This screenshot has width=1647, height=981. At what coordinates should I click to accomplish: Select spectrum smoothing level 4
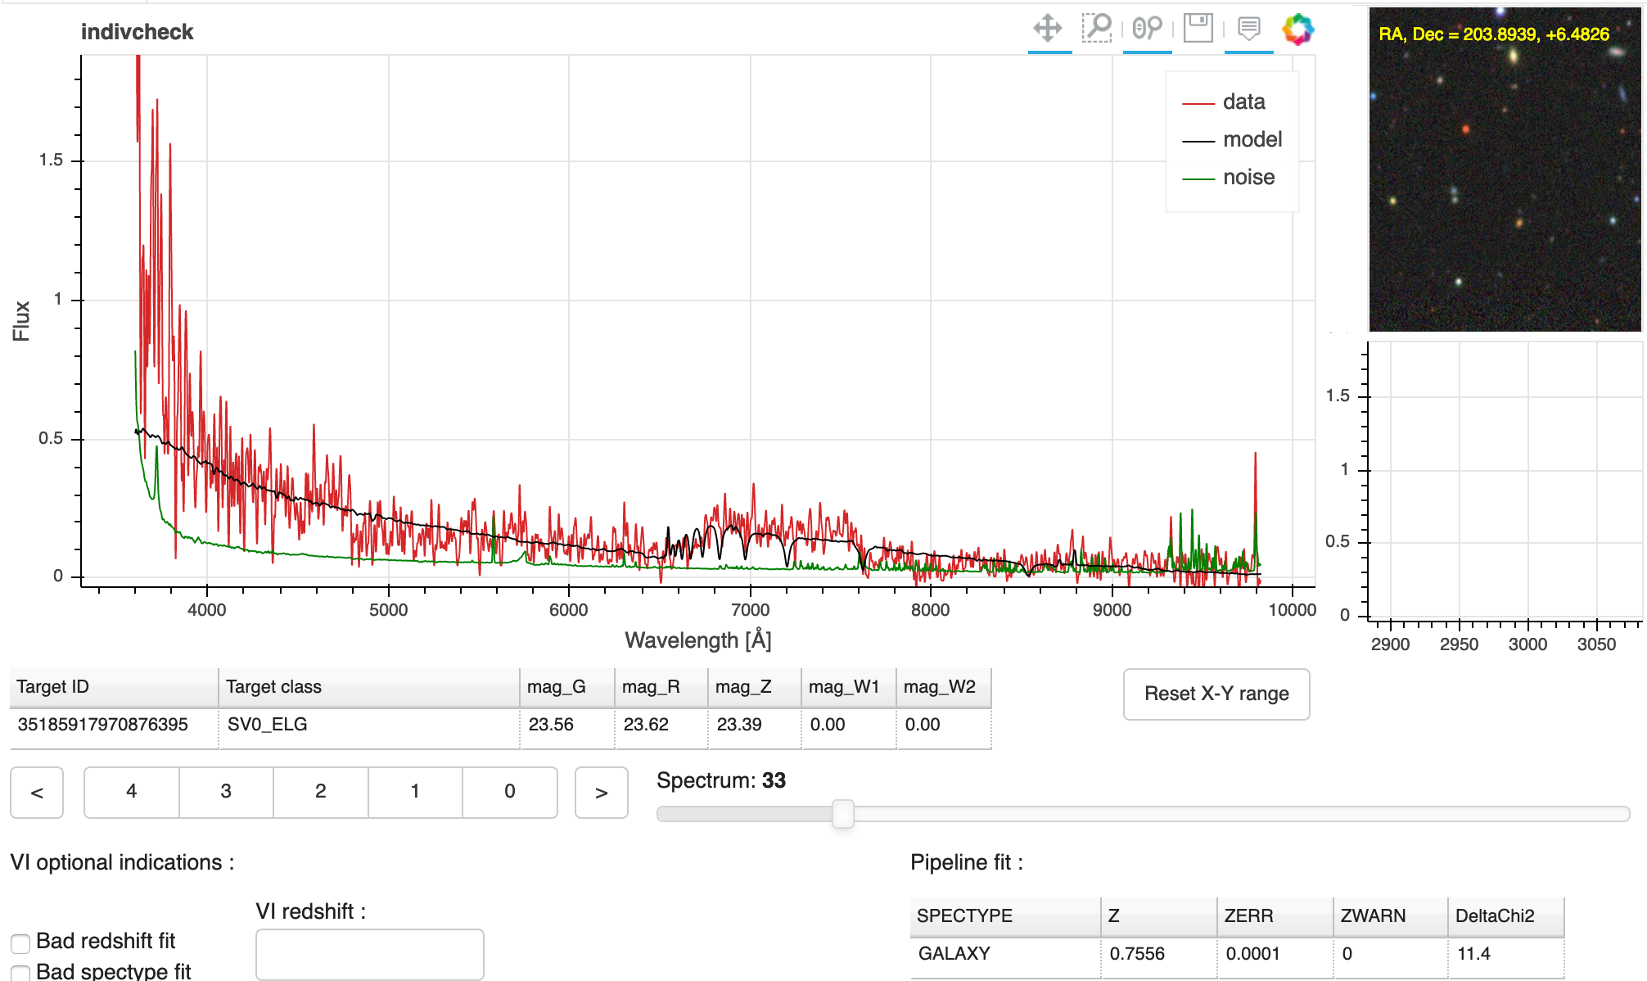coord(131,792)
